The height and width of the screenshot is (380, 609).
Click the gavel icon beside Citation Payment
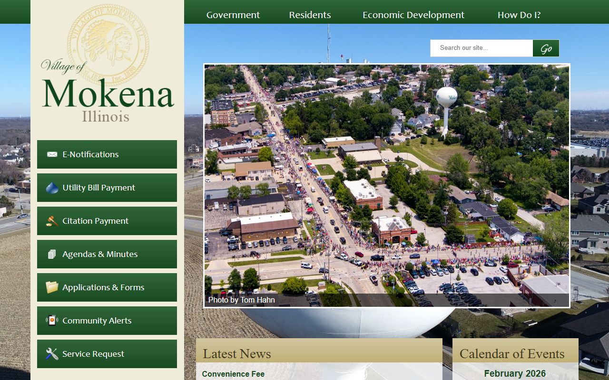coord(52,221)
